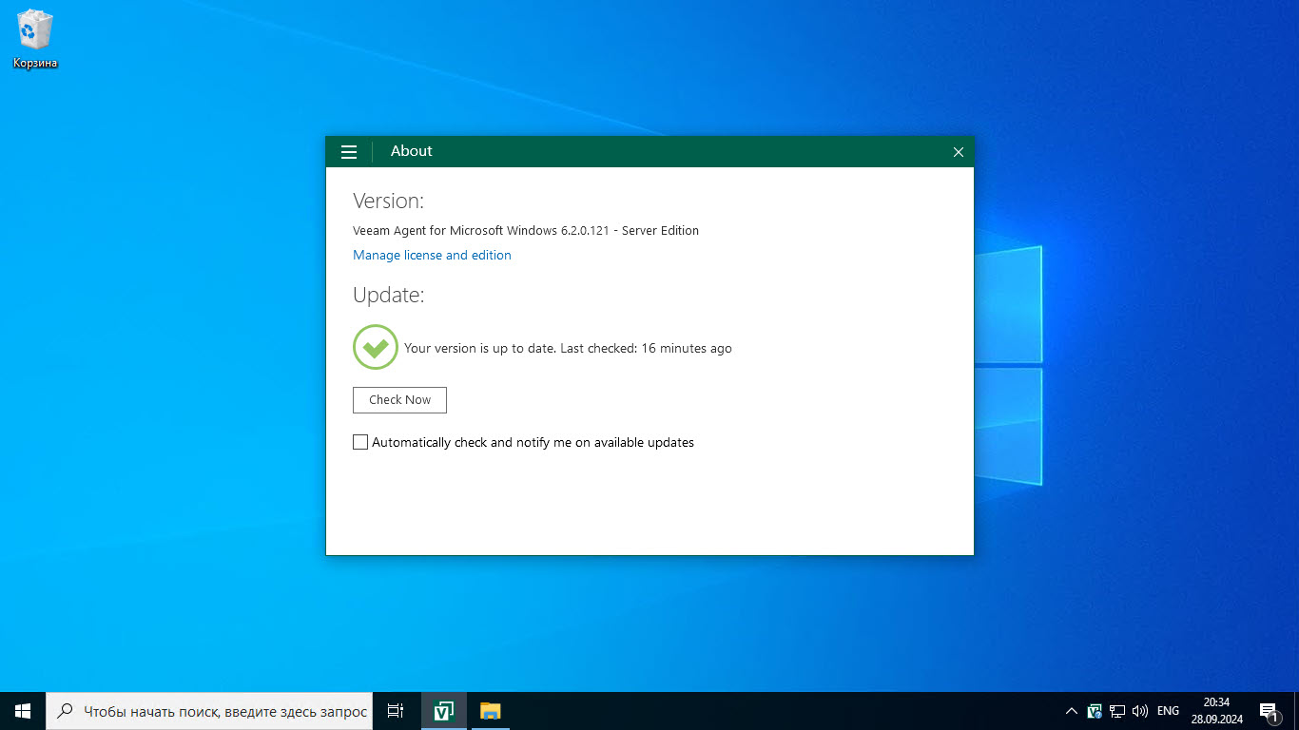
Task: Close the About window
Action: (959, 152)
